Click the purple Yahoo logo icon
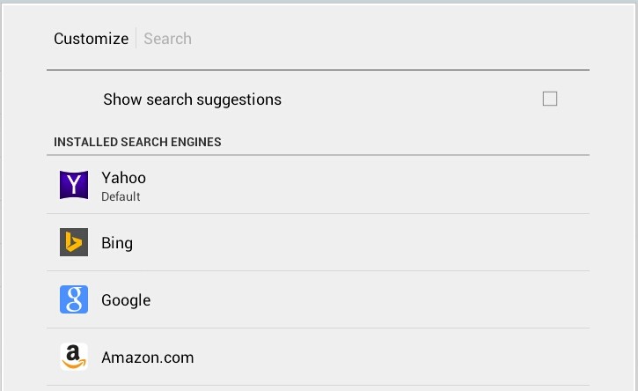 pos(74,185)
